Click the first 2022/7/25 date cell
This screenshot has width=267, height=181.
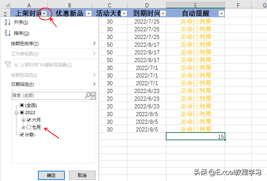click(x=147, y=22)
